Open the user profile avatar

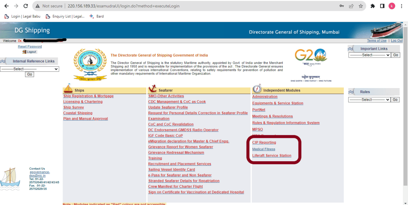pyautogui.click(x=392, y=6)
